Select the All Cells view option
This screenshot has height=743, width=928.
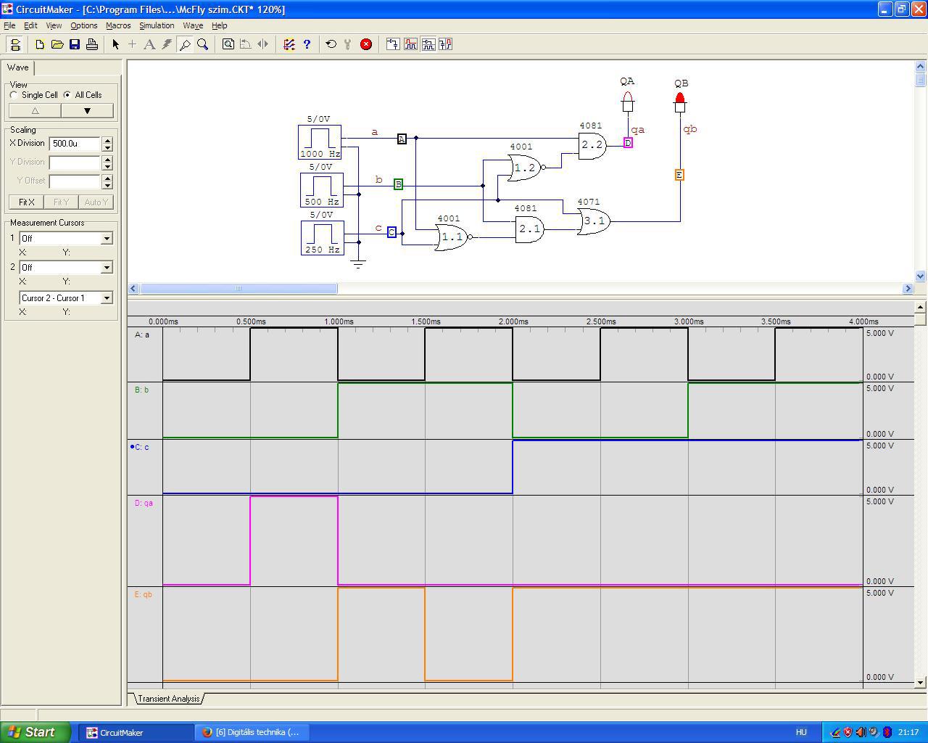click(x=67, y=95)
